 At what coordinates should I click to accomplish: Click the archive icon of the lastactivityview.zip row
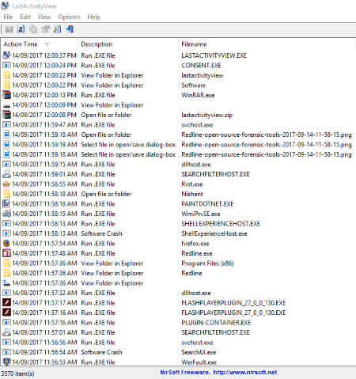click(6, 115)
